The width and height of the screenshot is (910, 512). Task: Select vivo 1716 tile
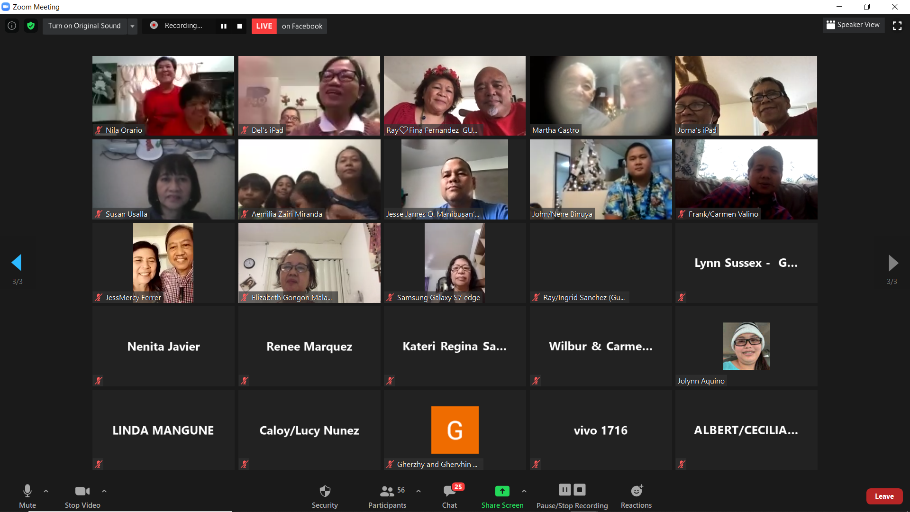point(601,430)
